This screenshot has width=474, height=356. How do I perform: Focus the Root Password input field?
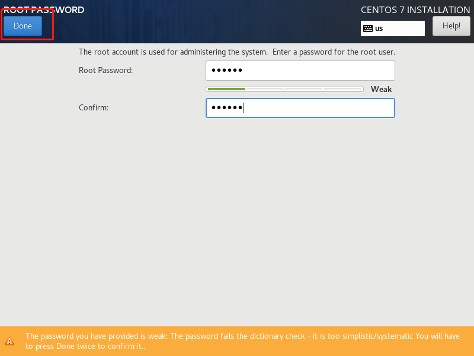300,71
